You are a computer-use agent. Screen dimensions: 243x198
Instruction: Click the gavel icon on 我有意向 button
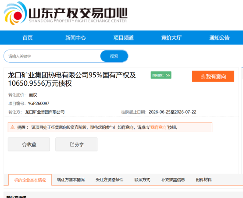click(x=203, y=76)
